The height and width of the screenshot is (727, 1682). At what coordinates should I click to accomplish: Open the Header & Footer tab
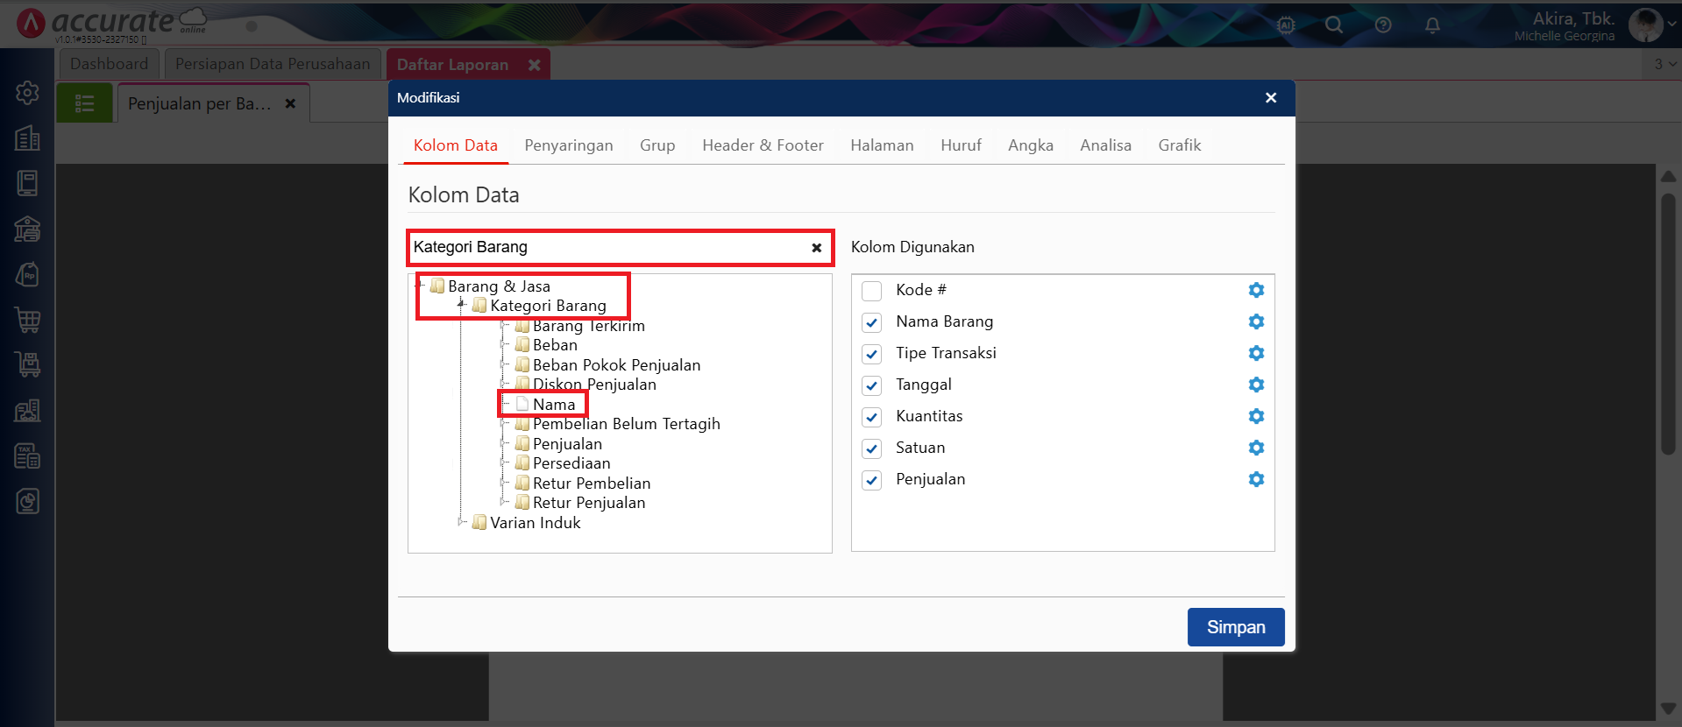click(x=763, y=145)
